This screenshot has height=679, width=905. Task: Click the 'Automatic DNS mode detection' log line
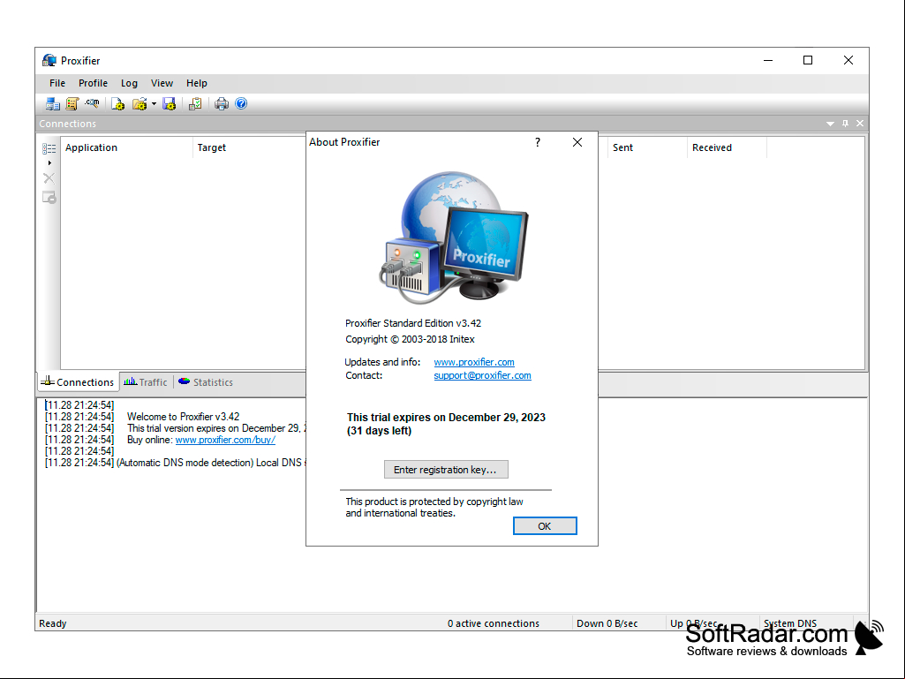pos(211,463)
